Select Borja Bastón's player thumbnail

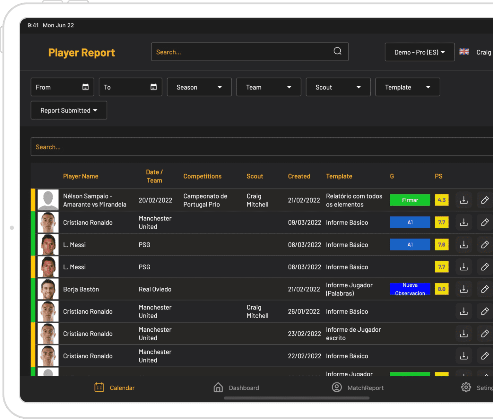(48, 289)
